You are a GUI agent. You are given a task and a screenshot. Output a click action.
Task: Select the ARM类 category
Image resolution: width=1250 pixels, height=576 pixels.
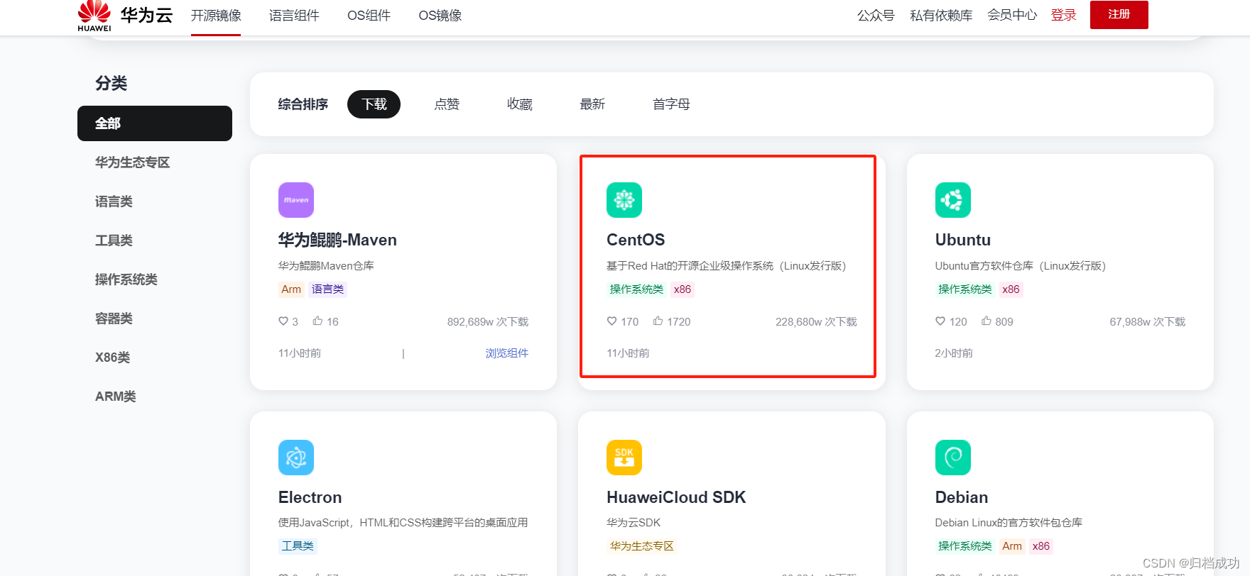pos(116,397)
